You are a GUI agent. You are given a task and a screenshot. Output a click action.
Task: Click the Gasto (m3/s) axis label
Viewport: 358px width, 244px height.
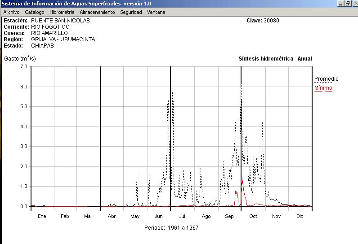tap(20, 58)
